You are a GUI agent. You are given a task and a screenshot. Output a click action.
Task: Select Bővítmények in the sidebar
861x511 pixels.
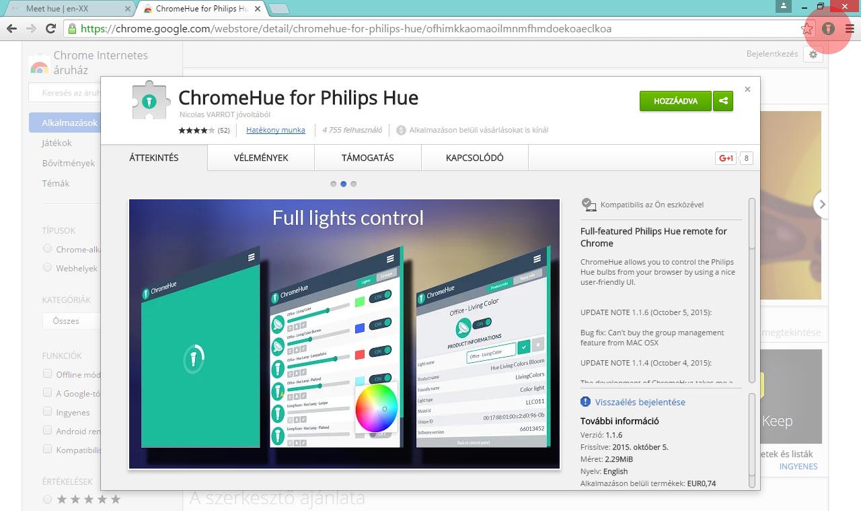pyautogui.click(x=69, y=163)
